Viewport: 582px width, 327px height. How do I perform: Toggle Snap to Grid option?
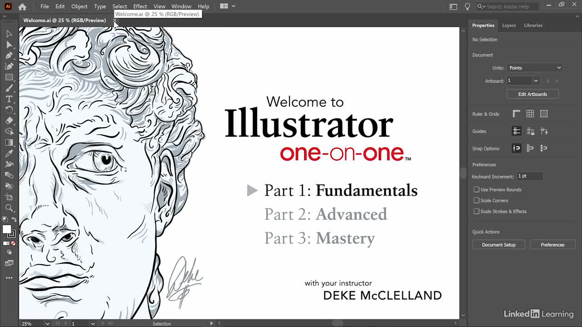530,149
